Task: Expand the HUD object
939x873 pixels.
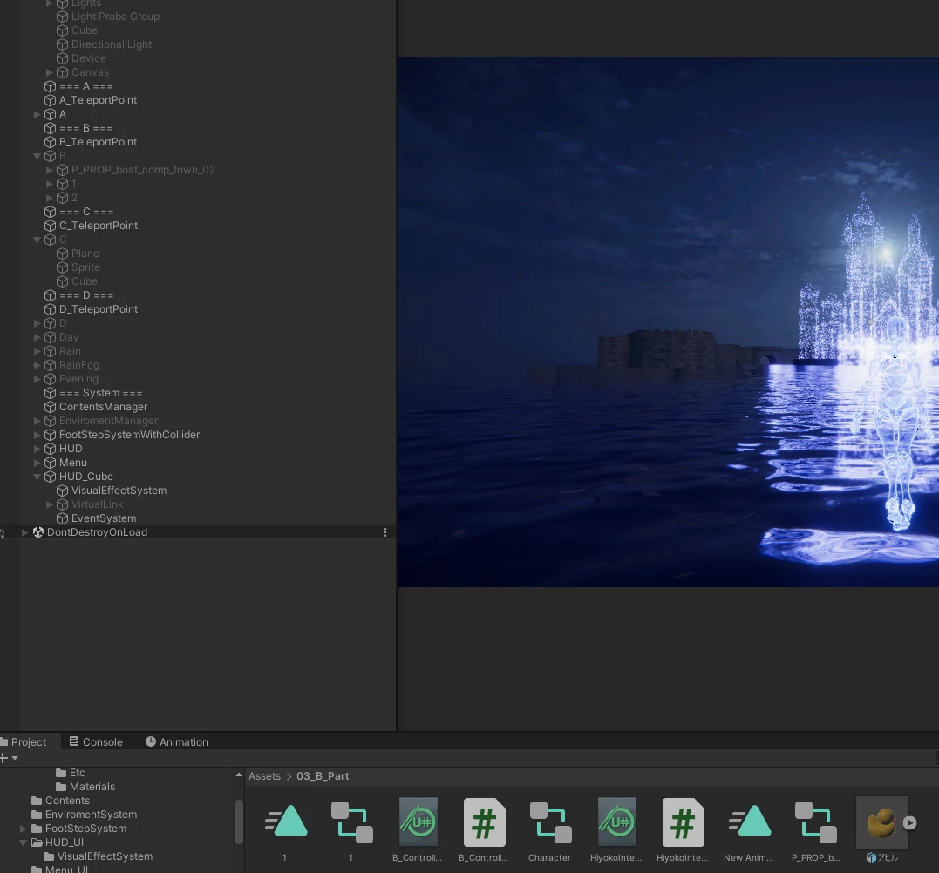Action: point(37,449)
